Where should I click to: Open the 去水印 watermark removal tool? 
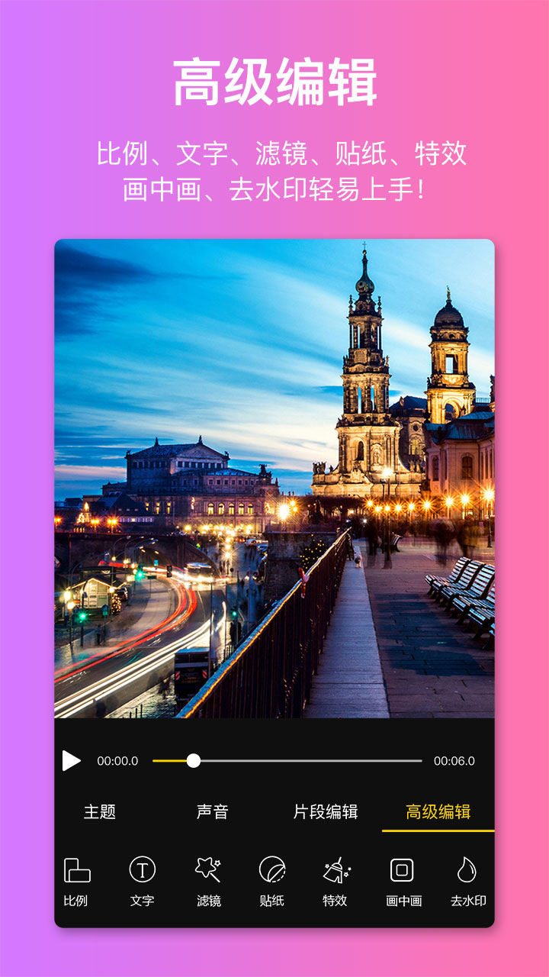point(467,881)
